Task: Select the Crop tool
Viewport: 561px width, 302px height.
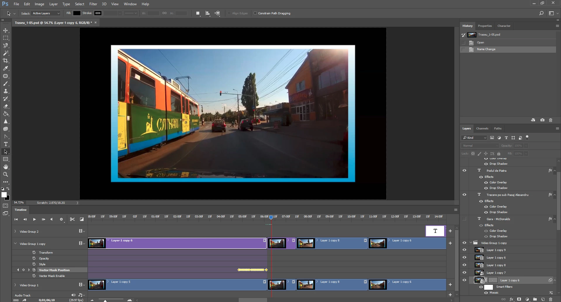Action: coord(6,61)
